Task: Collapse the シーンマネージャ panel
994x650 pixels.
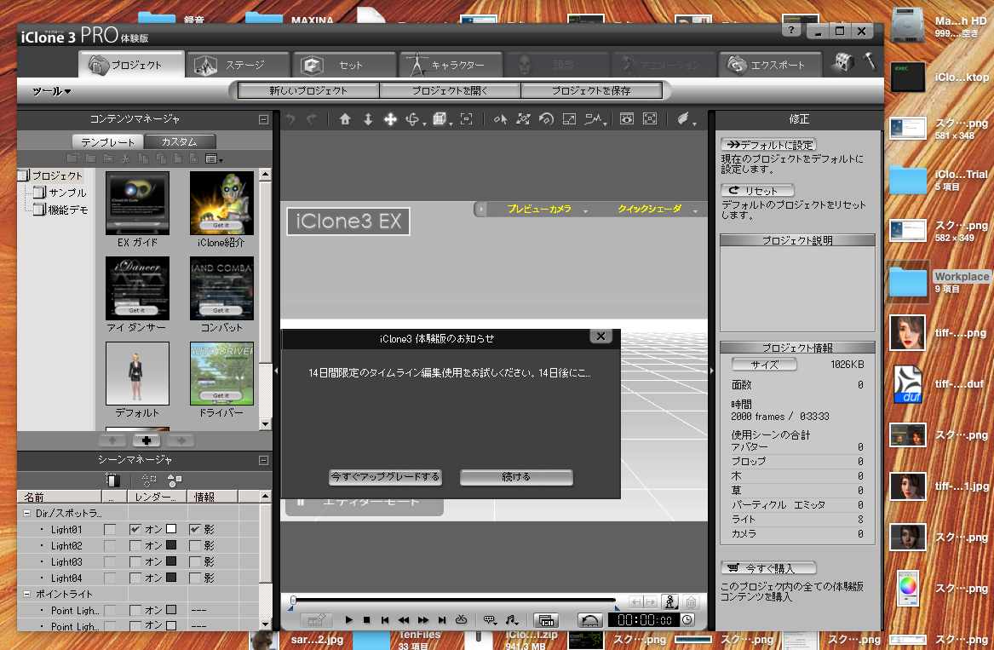Action: [x=264, y=460]
